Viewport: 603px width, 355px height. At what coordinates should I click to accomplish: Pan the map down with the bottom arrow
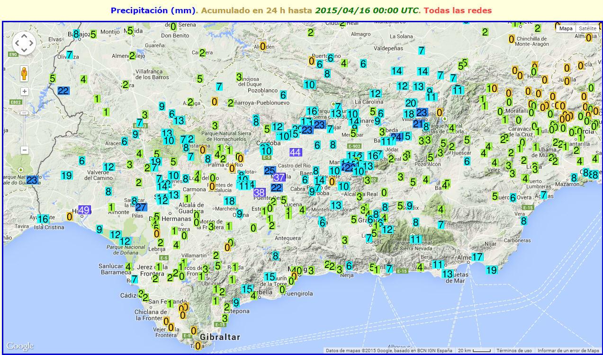click(x=24, y=51)
